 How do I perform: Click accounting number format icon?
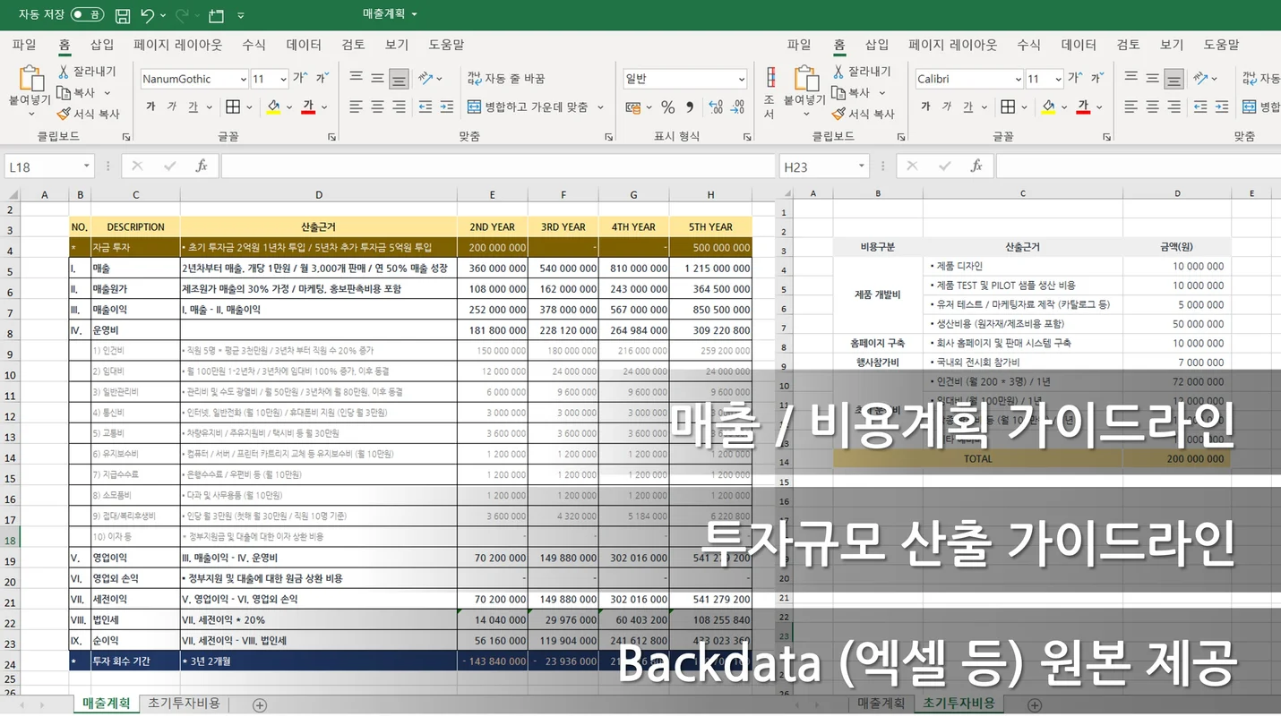tap(635, 107)
